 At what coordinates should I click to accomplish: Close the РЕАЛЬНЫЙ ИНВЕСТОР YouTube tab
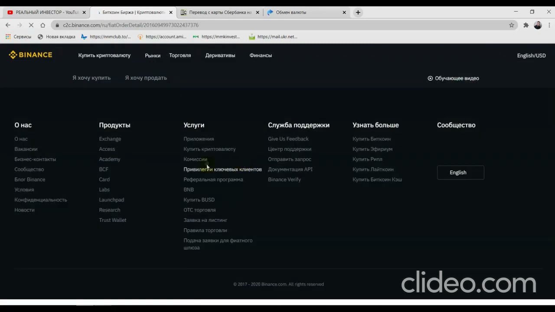(84, 13)
